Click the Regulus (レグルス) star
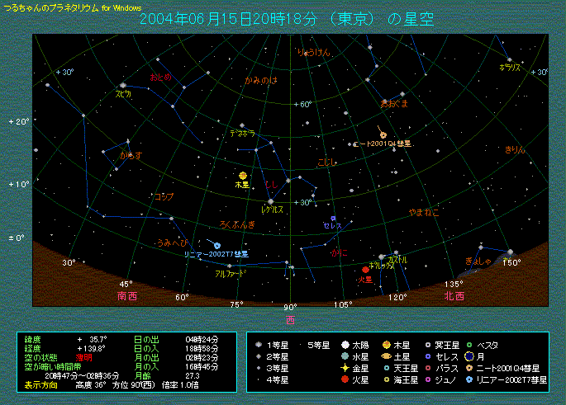The height and width of the screenshot is (405, 566). (x=270, y=200)
